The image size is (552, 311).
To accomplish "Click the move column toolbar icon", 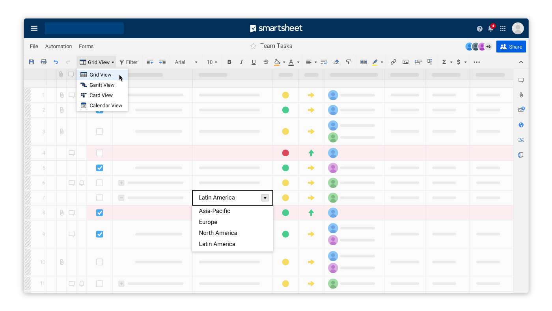I will pos(430,62).
